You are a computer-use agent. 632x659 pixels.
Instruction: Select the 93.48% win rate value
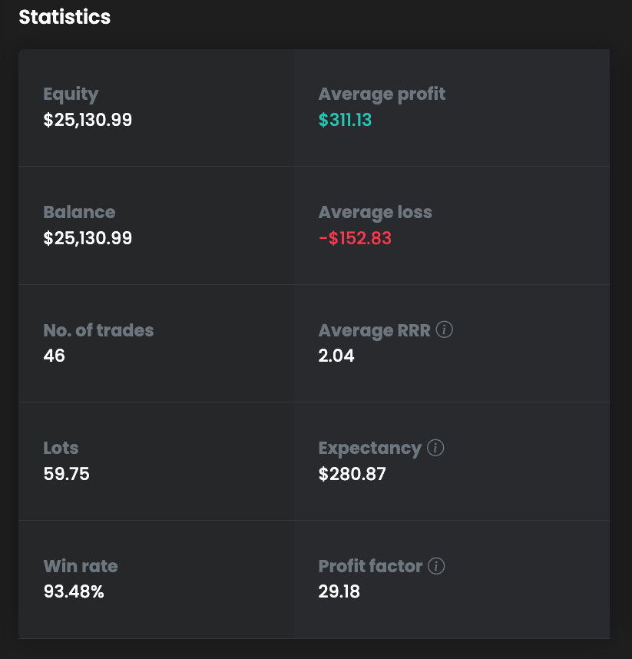click(74, 591)
